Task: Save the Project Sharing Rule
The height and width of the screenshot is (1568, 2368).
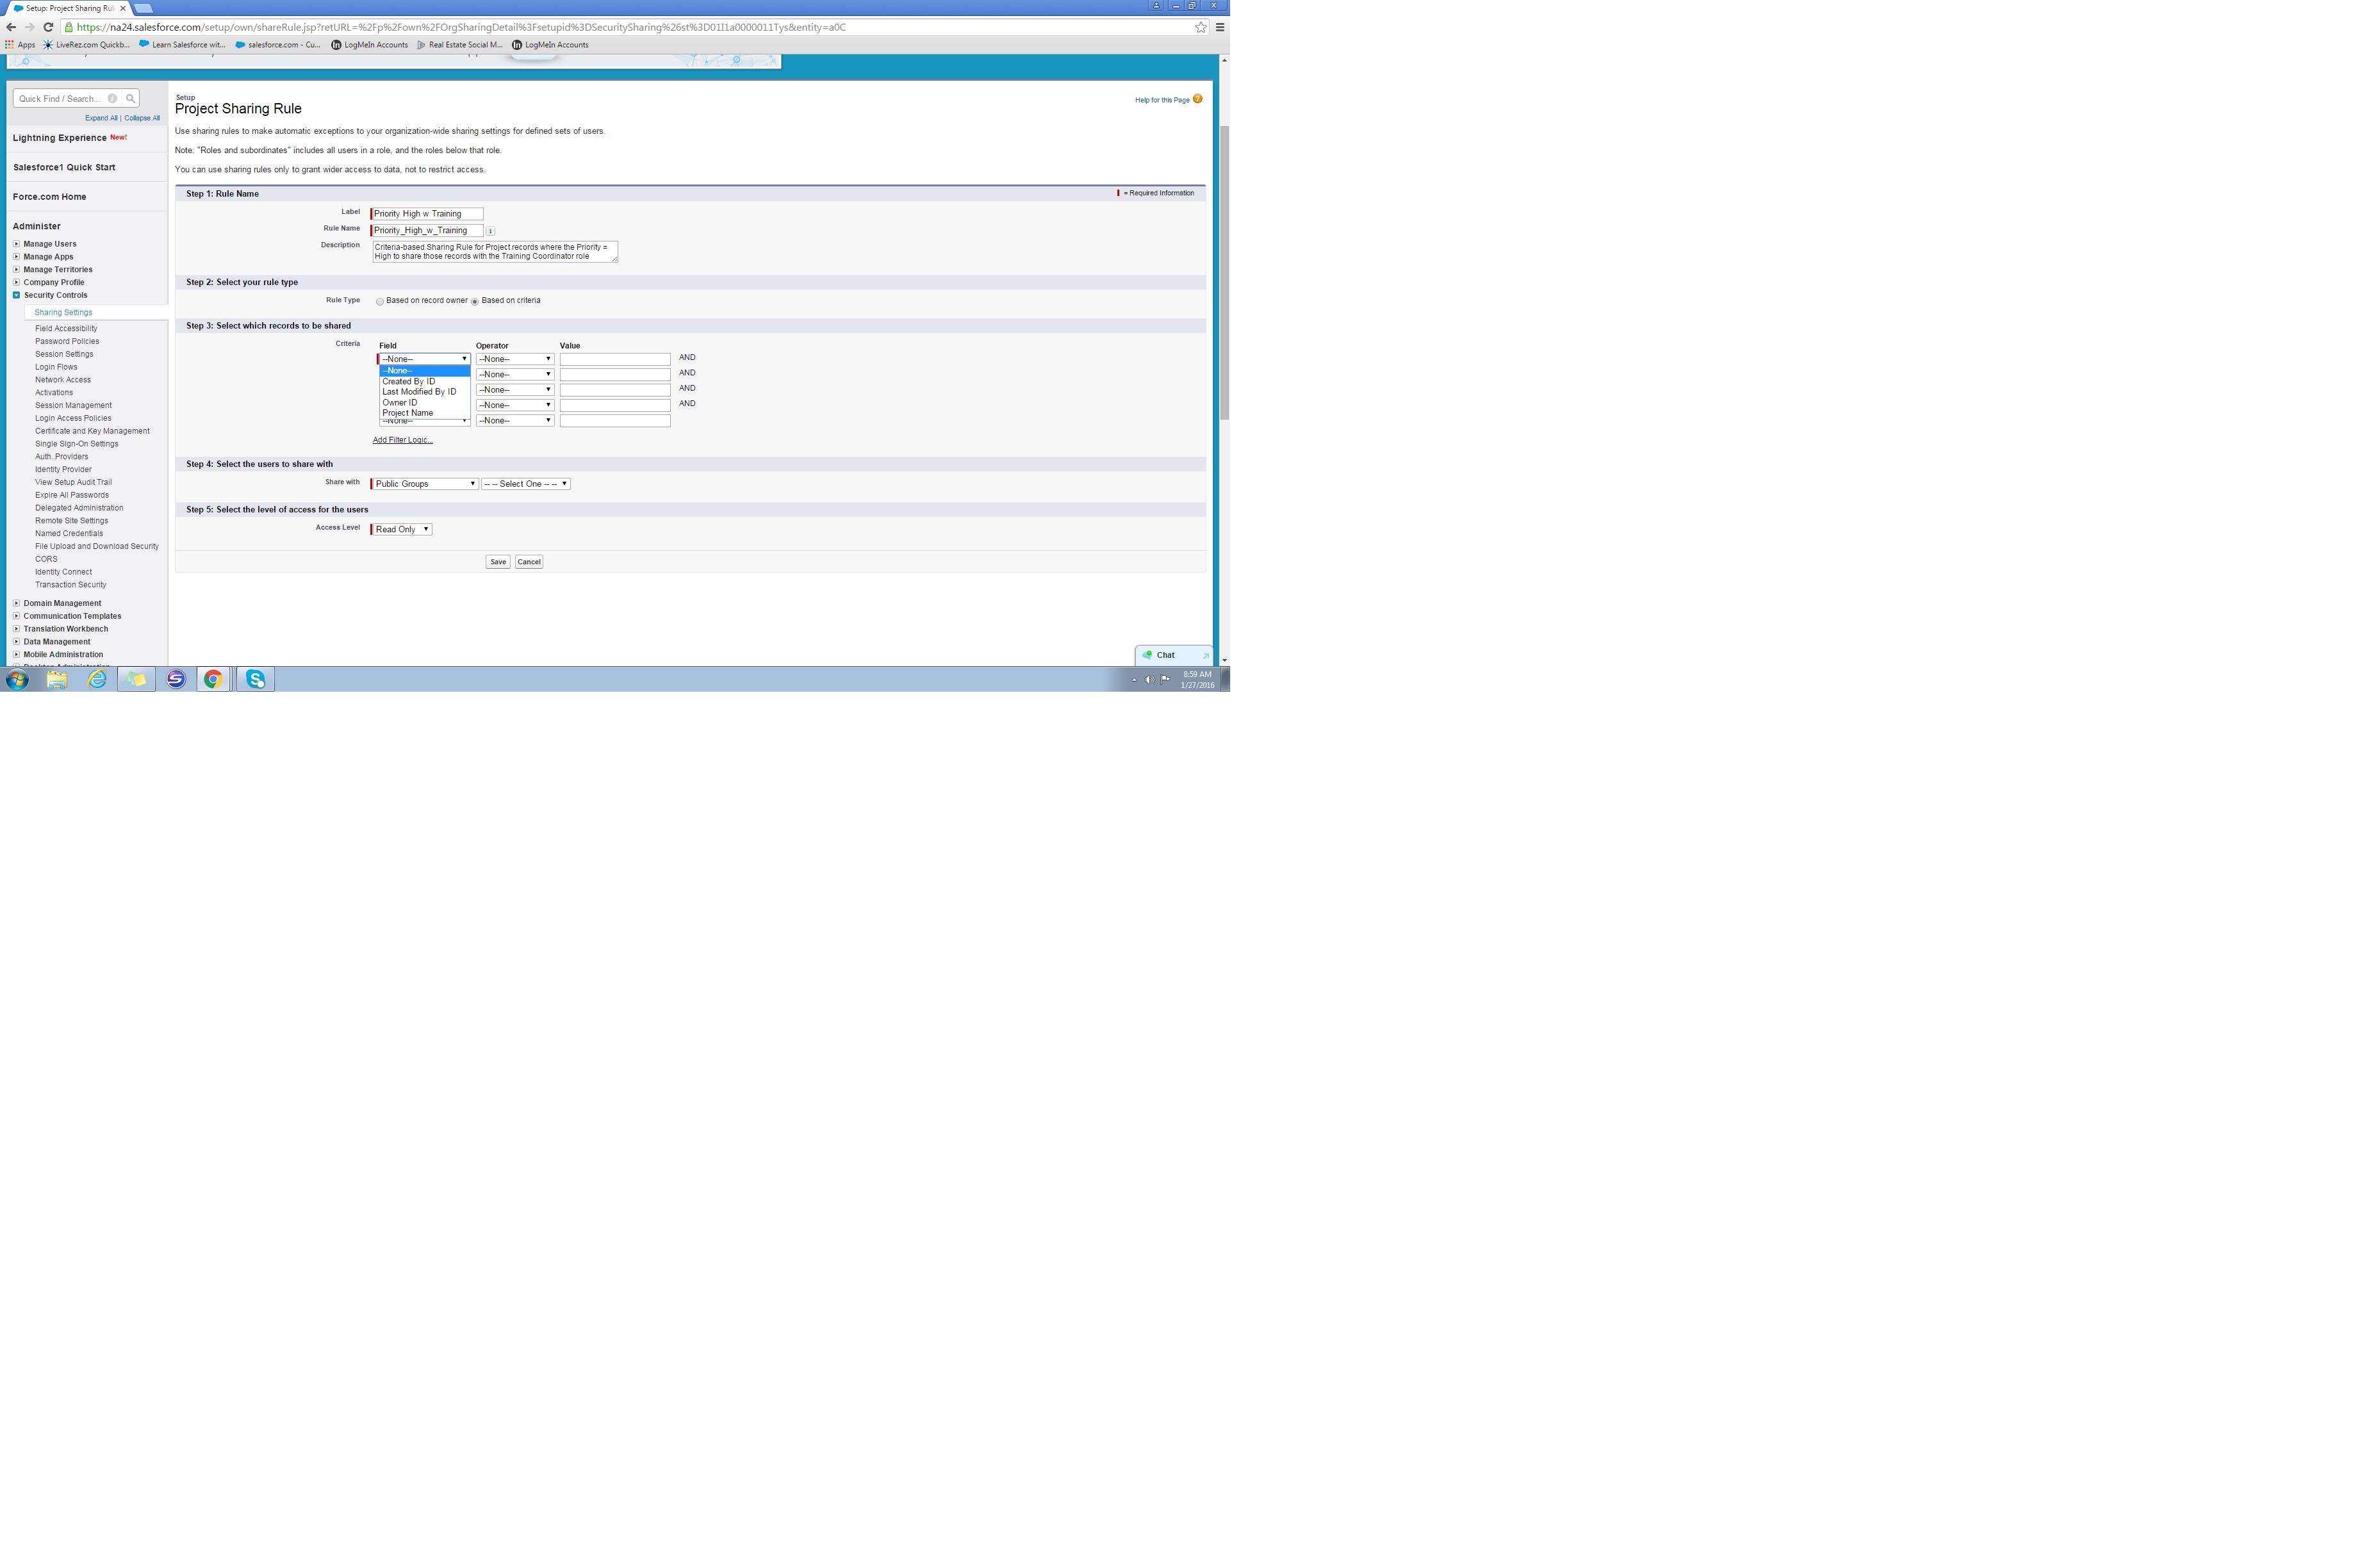Action: coord(497,561)
